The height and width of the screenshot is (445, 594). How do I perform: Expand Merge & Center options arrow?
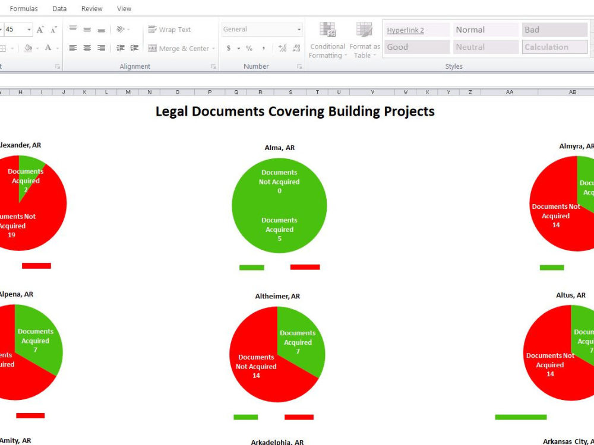[213, 49]
